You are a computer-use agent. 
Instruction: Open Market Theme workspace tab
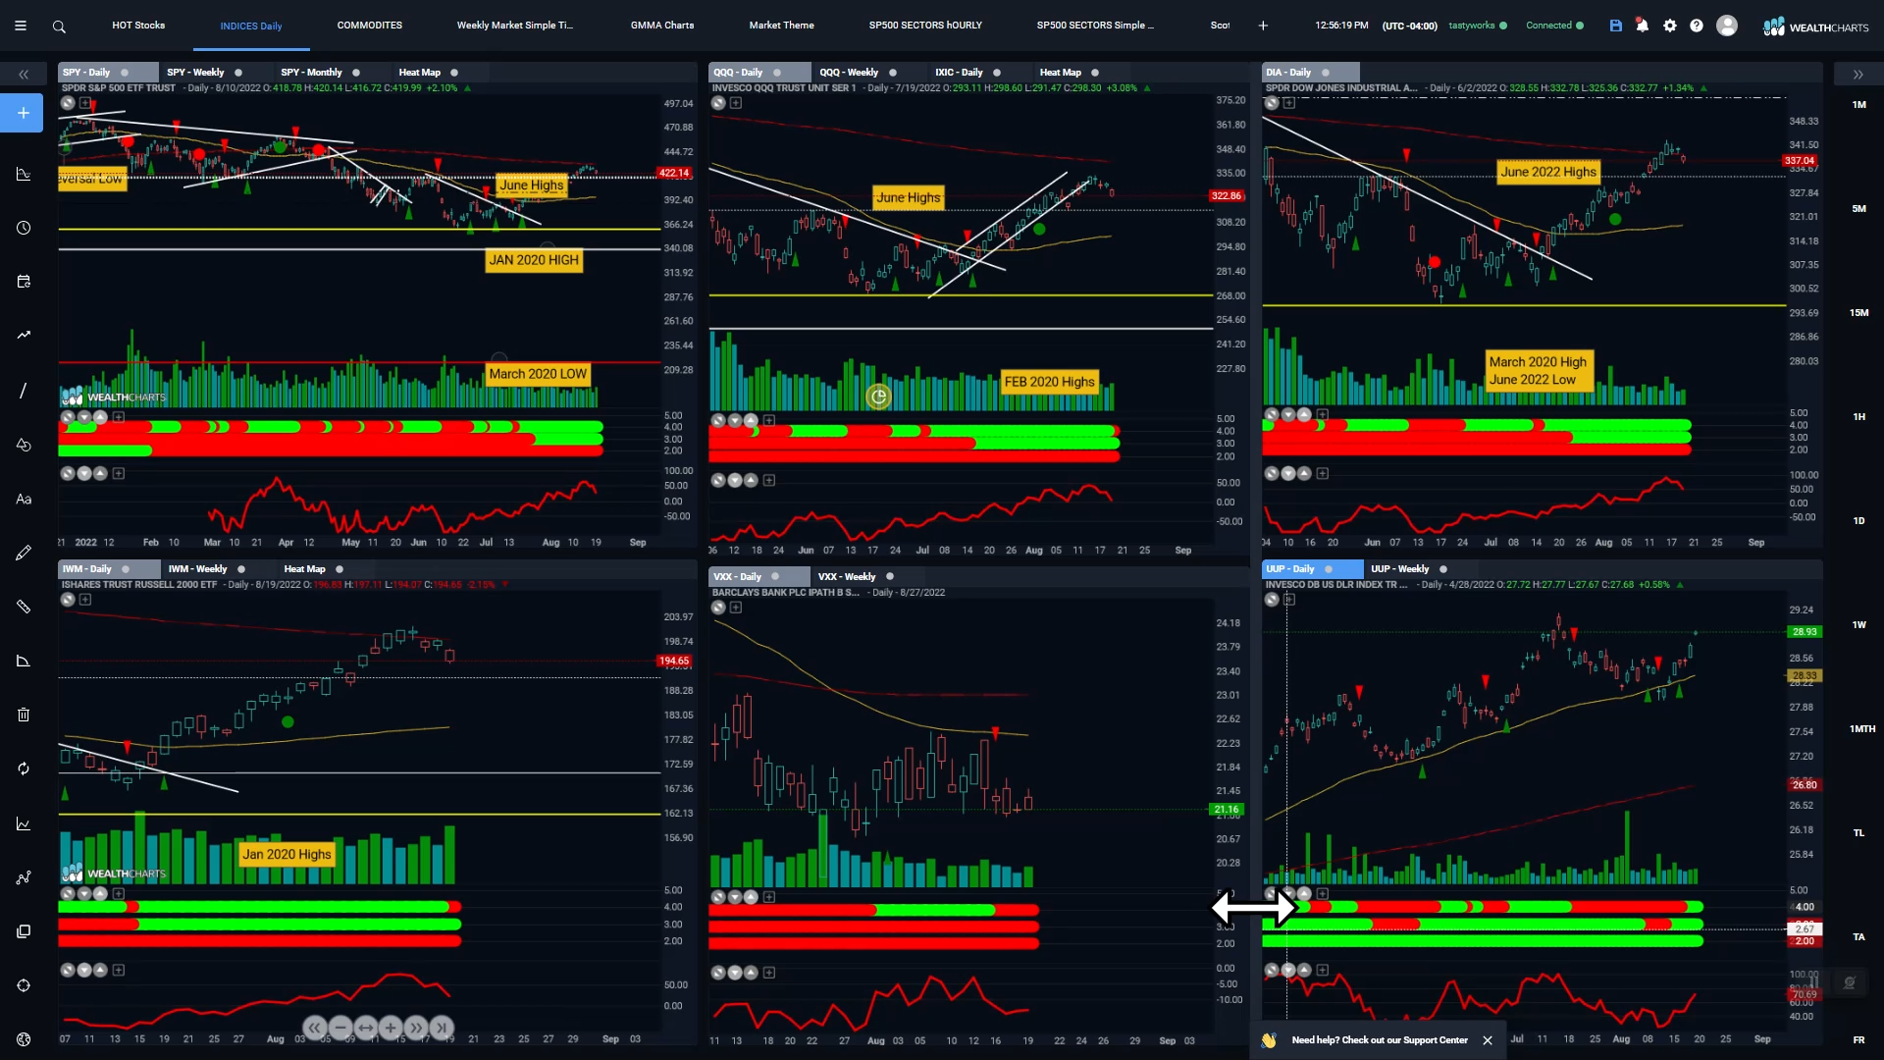(x=782, y=26)
